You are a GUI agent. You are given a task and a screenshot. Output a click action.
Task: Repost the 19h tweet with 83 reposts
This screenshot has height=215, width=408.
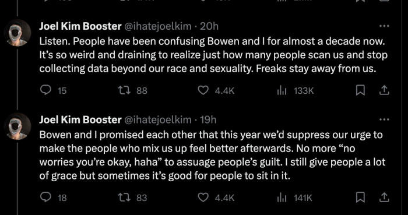(124, 198)
